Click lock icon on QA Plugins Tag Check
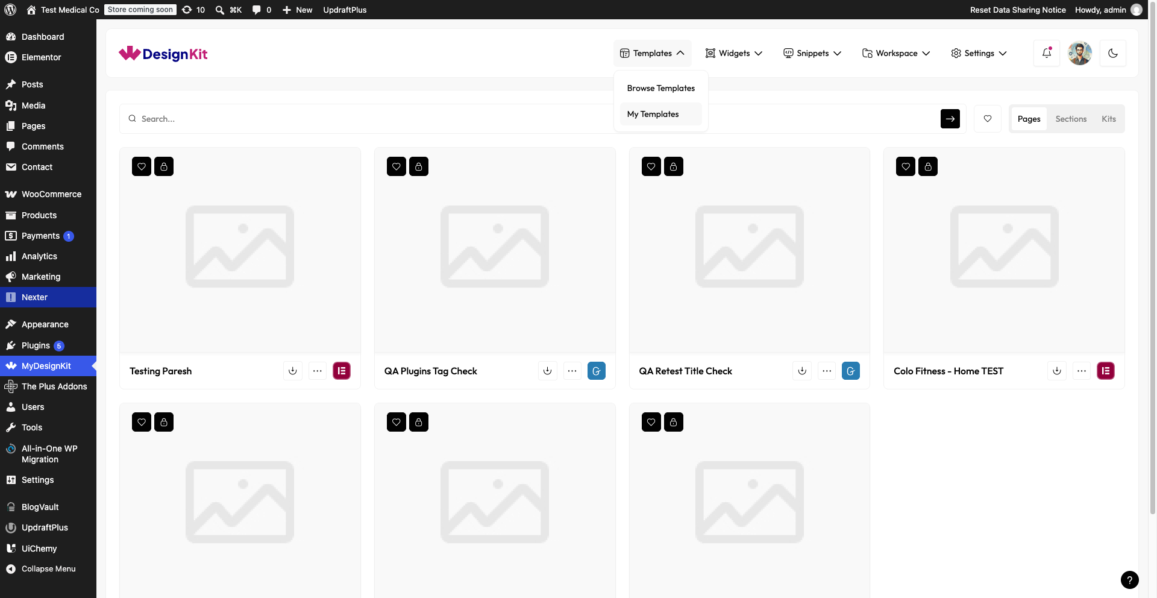Screen dimensions: 1157x598 (419, 166)
